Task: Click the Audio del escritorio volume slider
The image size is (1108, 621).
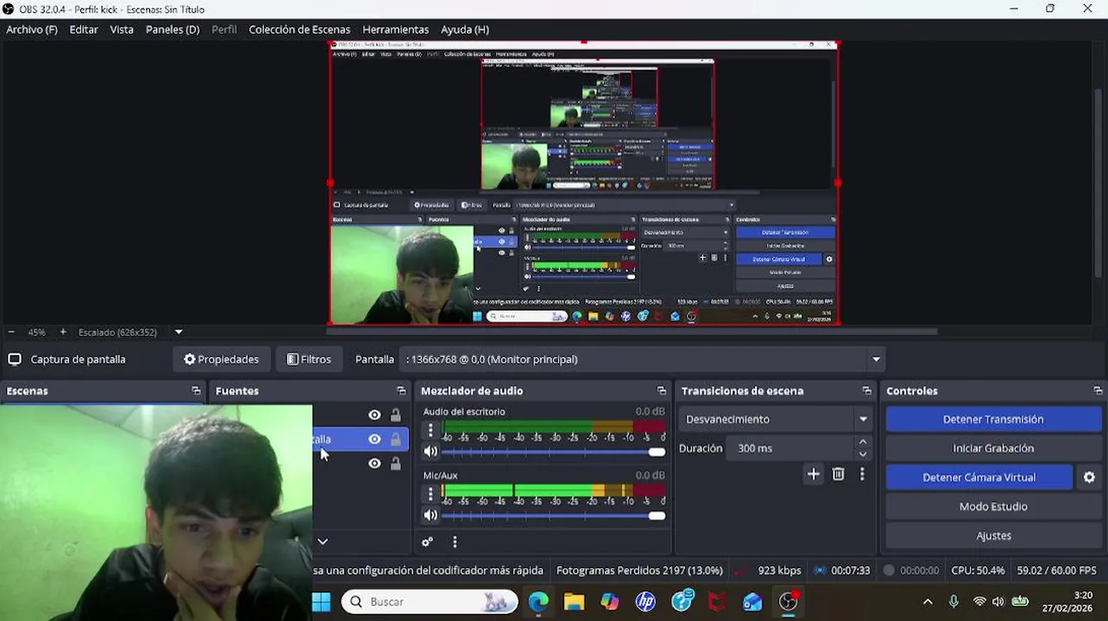Action: point(554,452)
